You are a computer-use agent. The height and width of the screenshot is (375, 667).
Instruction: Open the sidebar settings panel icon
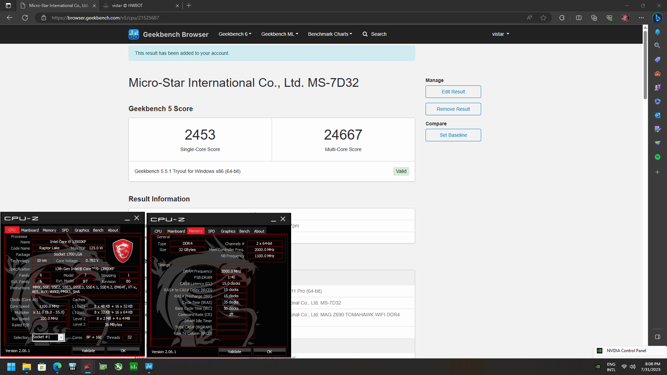(x=657, y=337)
